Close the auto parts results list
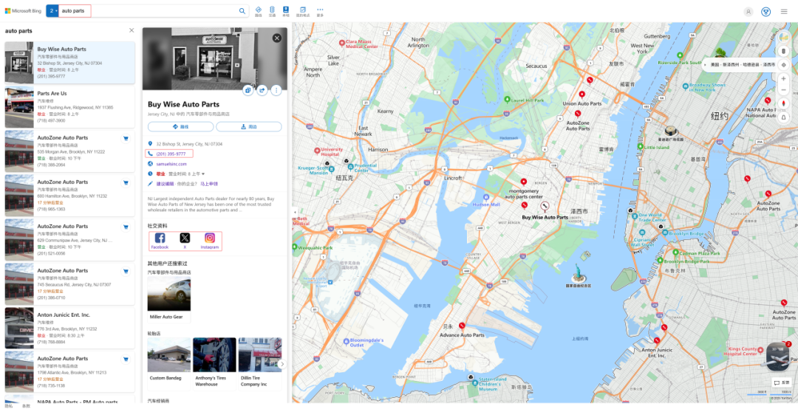Image resolution: width=798 pixels, height=409 pixels. click(132, 30)
